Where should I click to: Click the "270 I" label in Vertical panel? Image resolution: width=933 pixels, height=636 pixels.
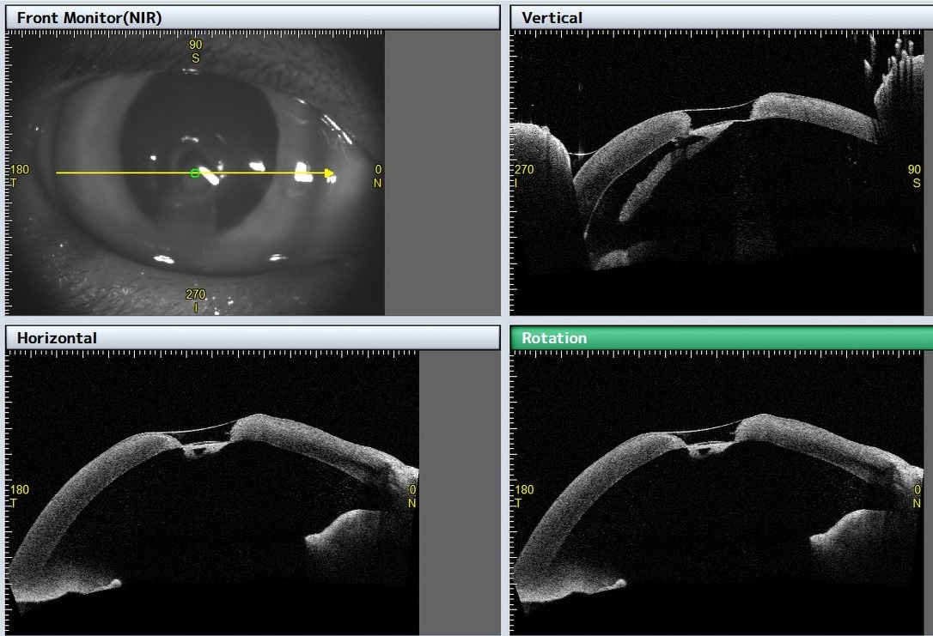pos(523,176)
